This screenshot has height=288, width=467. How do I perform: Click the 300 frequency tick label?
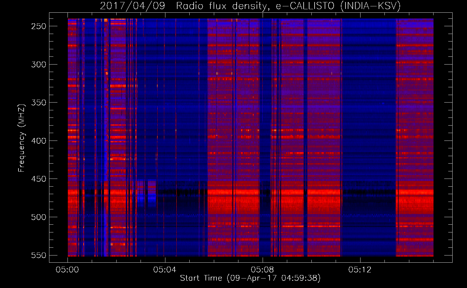[39, 65]
